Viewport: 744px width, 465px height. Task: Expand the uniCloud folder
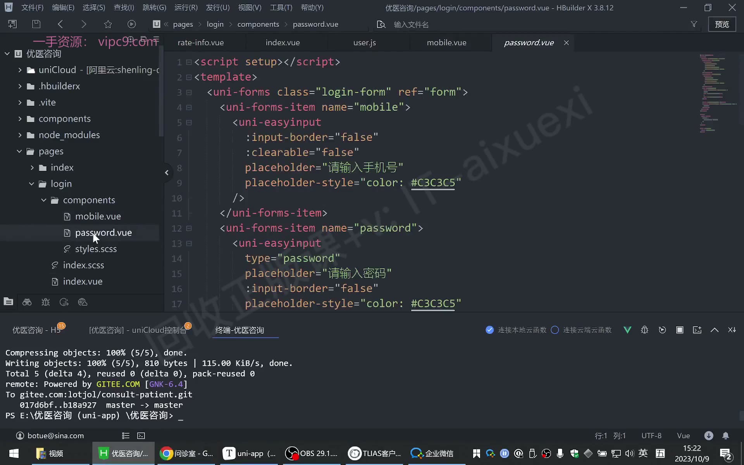pos(20,70)
